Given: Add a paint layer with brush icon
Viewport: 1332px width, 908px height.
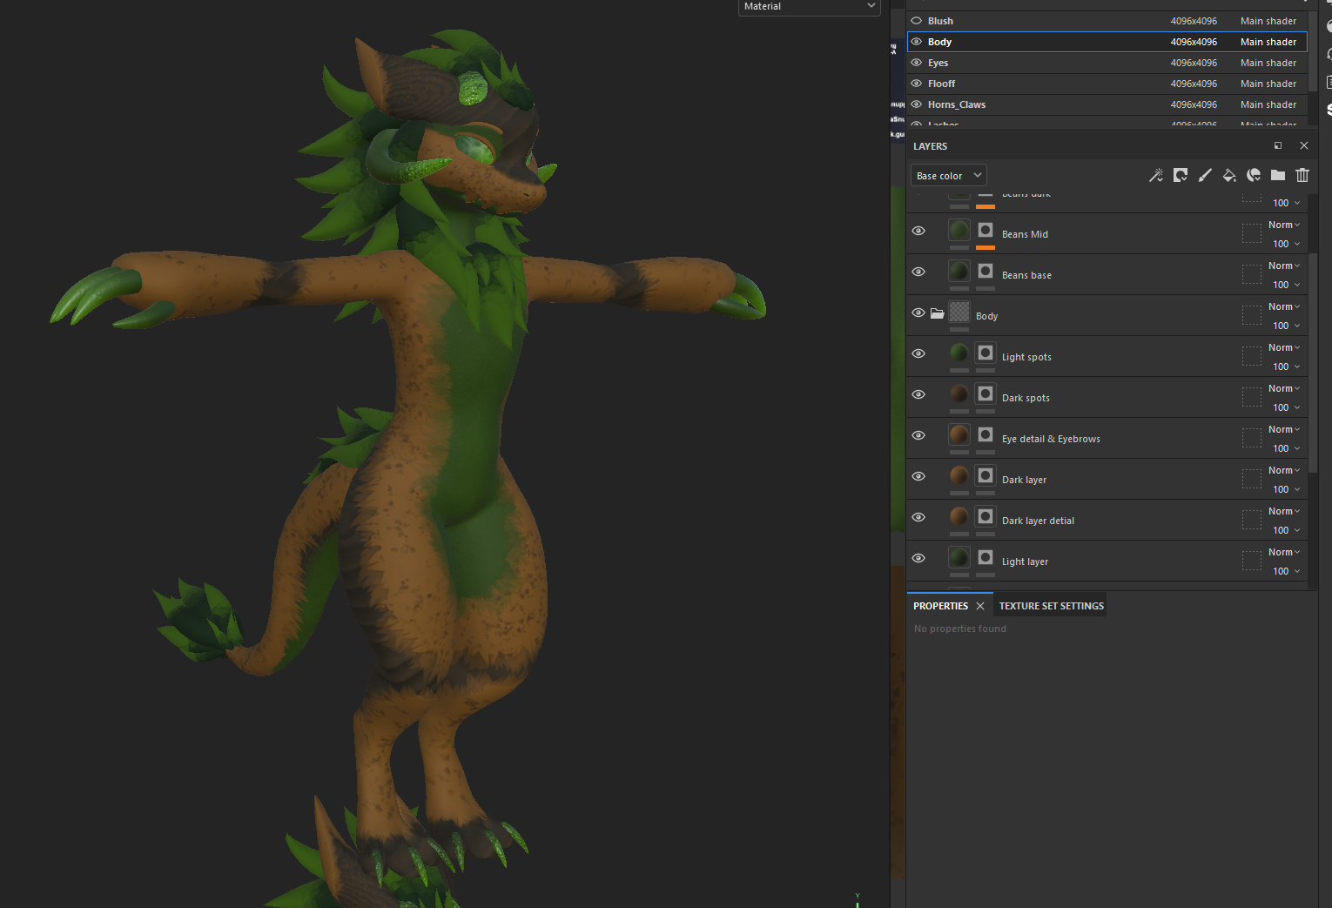Looking at the screenshot, I should 1205,175.
